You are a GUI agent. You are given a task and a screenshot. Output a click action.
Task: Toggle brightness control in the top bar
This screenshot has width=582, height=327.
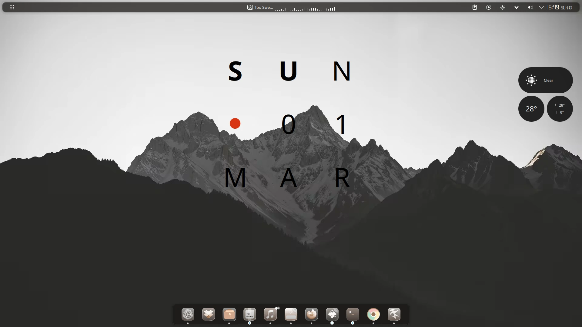point(503,7)
